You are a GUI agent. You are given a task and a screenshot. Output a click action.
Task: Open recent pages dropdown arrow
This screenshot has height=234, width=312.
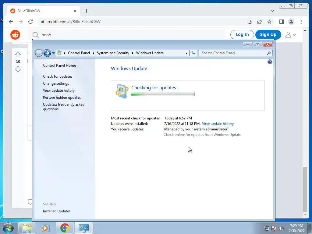coord(53,53)
